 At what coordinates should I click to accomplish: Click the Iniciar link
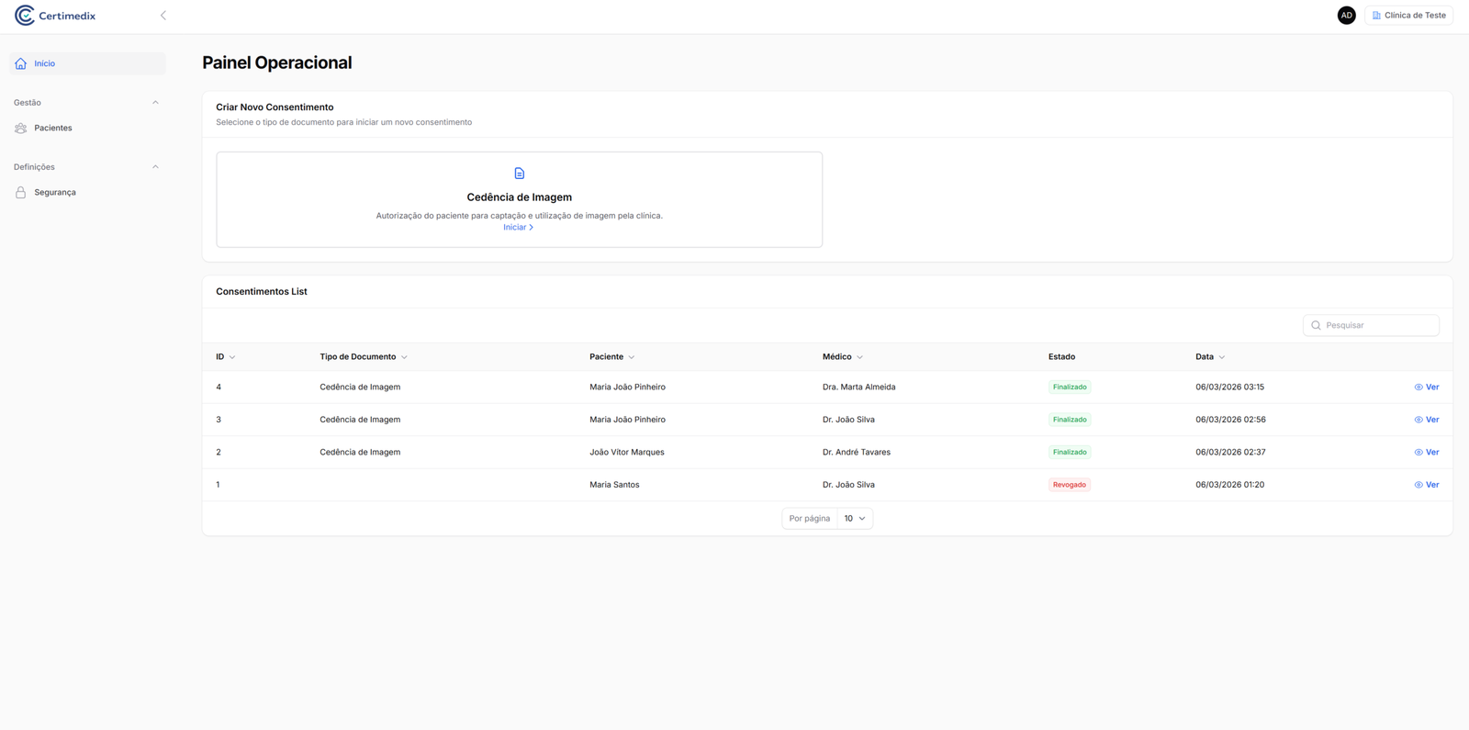(518, 228)
